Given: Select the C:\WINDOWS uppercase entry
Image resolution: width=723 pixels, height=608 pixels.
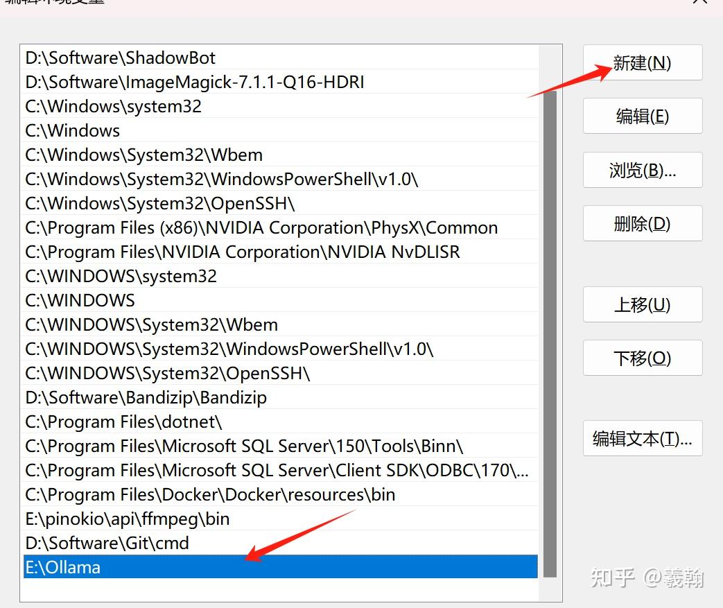Looking at the screenshot, I should (x=280, y=300).
